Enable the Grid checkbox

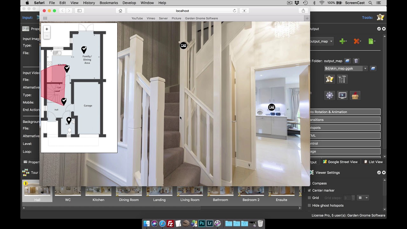click(x=309, y=198)
